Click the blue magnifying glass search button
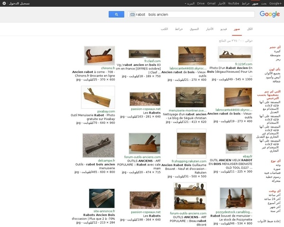This screenshot has height=227, width=284. click(116, 15)
